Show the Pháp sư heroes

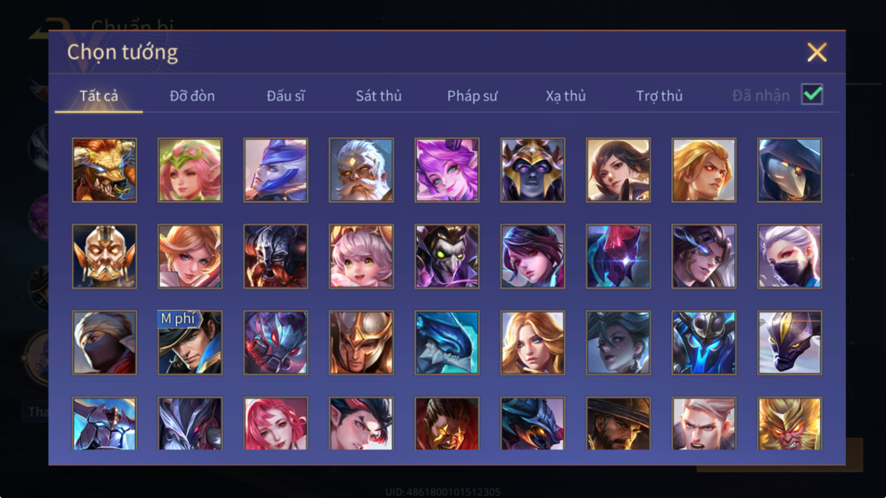(472, 96)
